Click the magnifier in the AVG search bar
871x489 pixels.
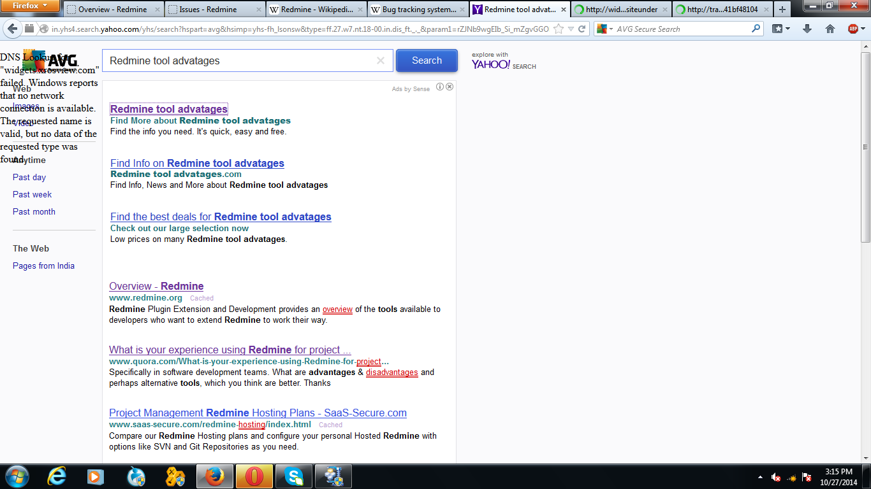pyautogui.click(x=756, y=29)
